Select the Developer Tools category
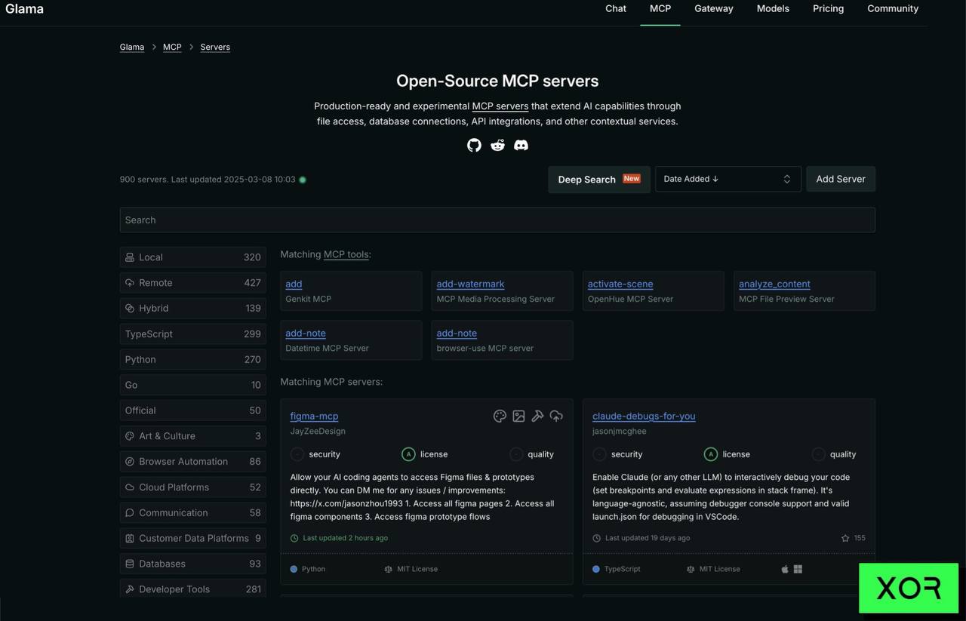966x621 pixels. [x=192, y=589]
